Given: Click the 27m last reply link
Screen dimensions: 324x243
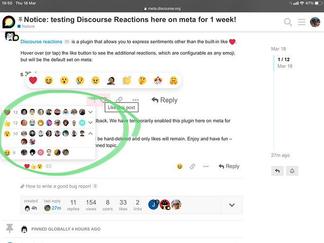Looking at the screenshot, I should [x=56, y=208].
